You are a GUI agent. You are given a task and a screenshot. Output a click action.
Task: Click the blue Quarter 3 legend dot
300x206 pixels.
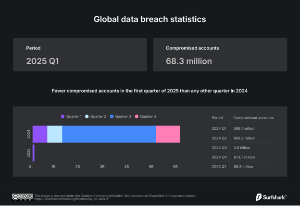[112, 117]
